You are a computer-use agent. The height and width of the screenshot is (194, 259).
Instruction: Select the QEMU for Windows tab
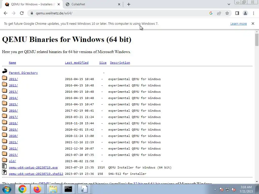32,4
